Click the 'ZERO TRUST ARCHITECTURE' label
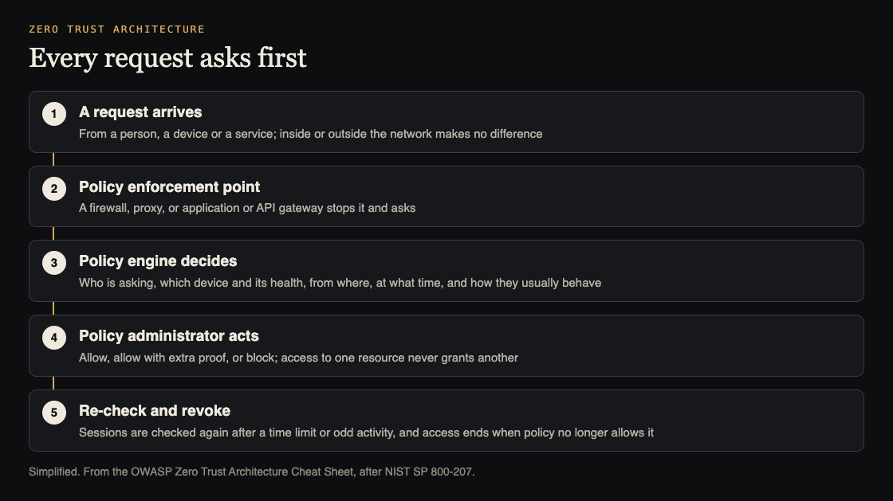Viewport: 893px width, 501px height. (116, 29)
